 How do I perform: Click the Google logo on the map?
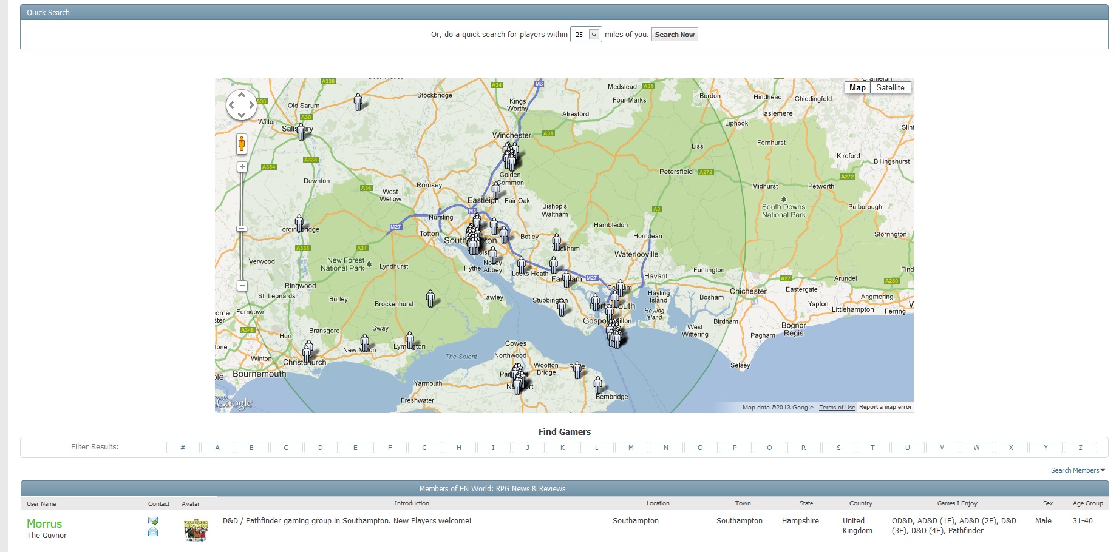coord(234,403)
